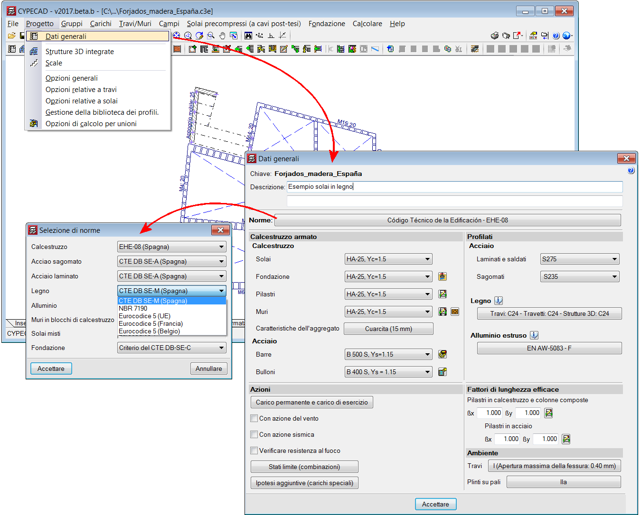Open the Travi/Muri menu
Image resolution: width=641 pixels, height=515 pixels.
click(135, 23)
